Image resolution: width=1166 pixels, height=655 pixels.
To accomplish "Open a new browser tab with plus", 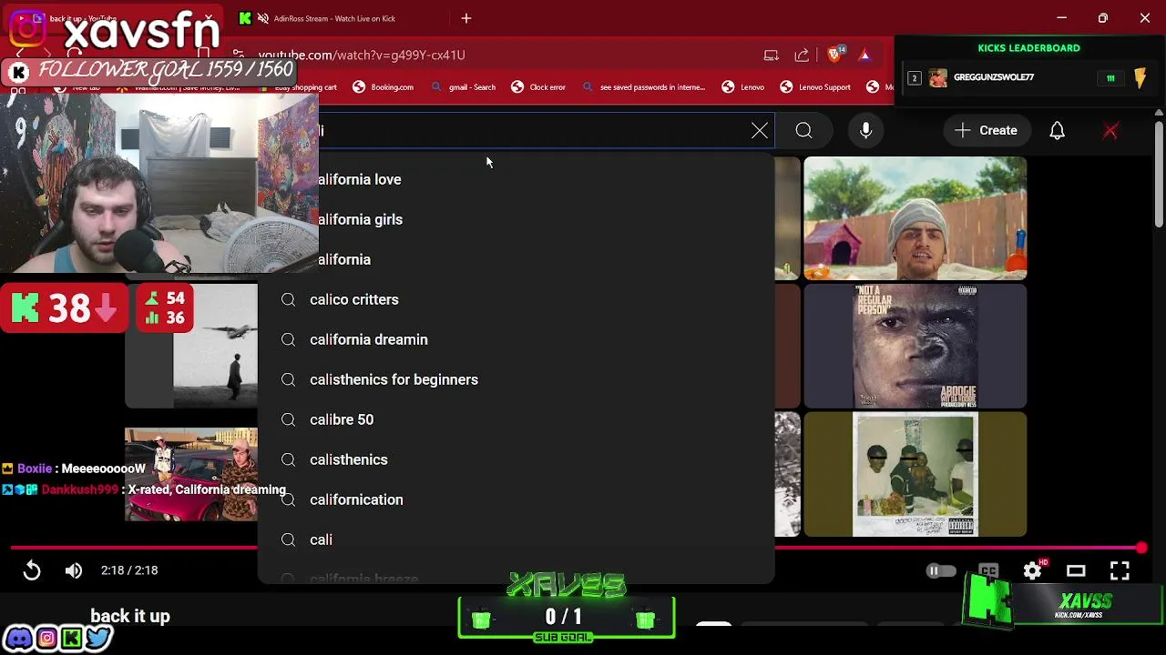I will (466, 18).
